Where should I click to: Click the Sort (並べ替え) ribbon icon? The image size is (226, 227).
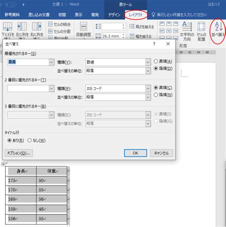(219, 26)
